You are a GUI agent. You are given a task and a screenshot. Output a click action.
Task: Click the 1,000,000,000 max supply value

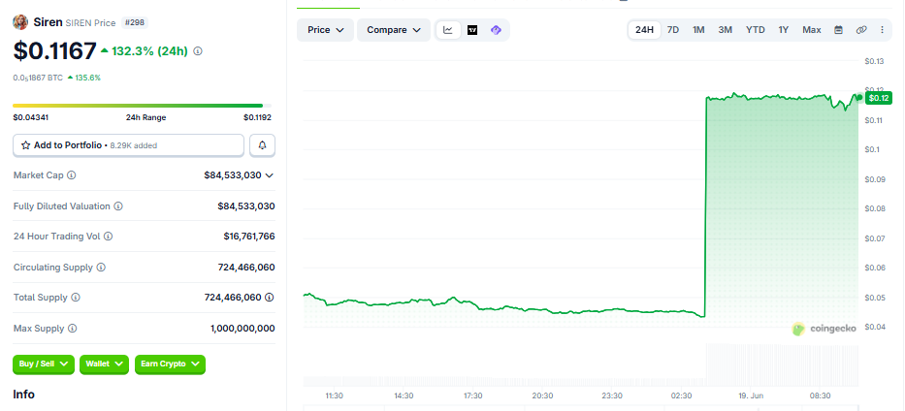[243, 329]
